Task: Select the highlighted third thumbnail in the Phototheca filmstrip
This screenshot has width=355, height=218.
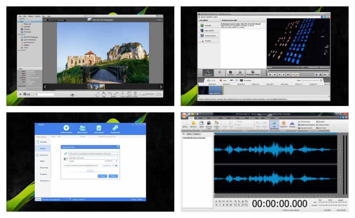Action: [x=102, y=87]
